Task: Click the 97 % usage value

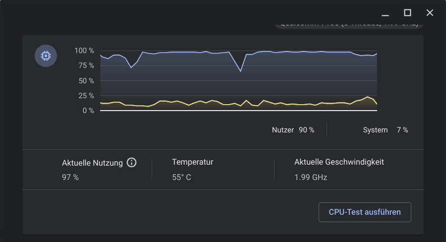Action: (x=70, y=178)
